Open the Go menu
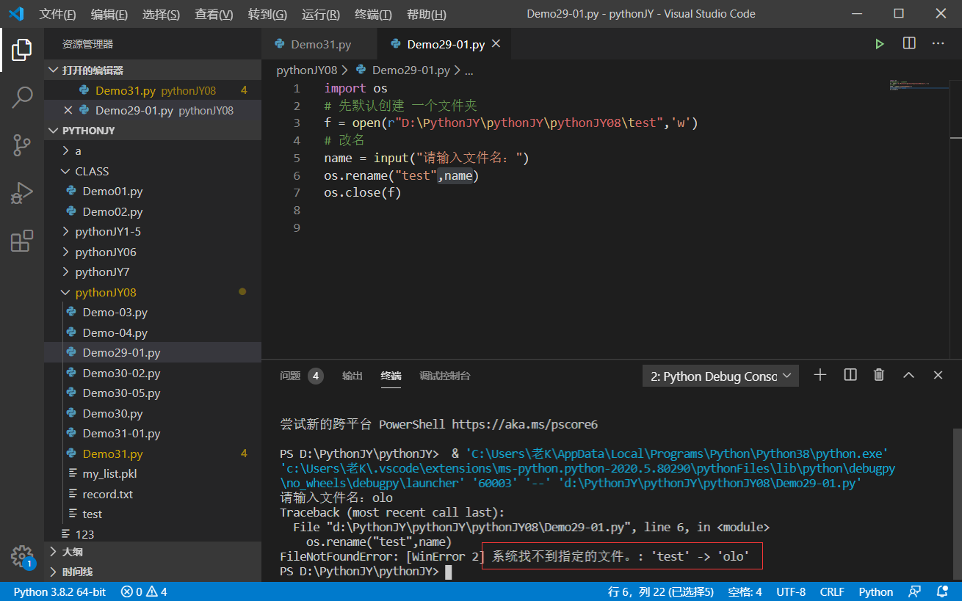 pos(267,14)
